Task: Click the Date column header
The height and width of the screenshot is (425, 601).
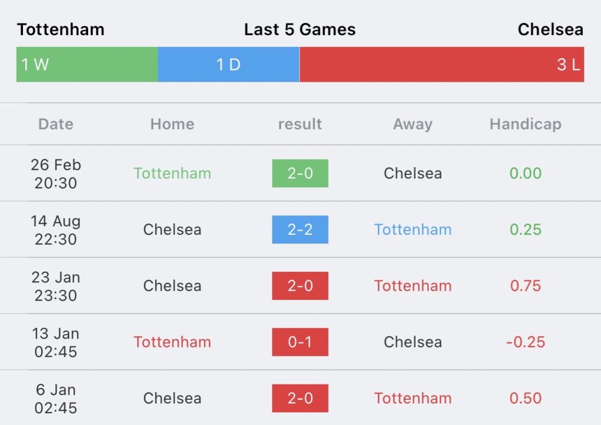Action: (56, 124)
